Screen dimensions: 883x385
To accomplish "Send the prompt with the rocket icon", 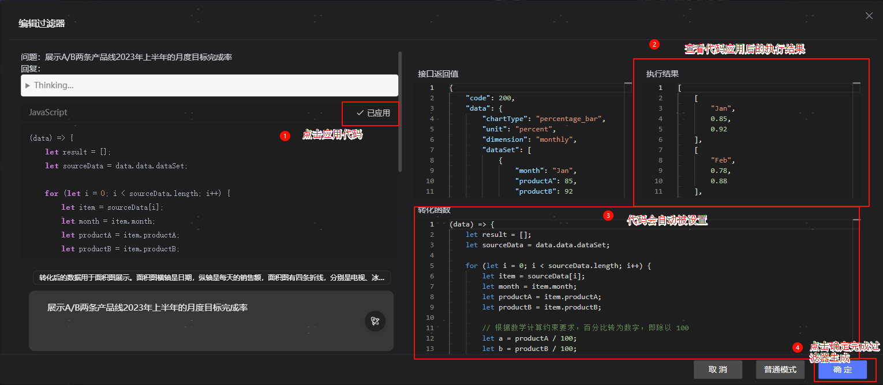I will (x=375, y=321).
